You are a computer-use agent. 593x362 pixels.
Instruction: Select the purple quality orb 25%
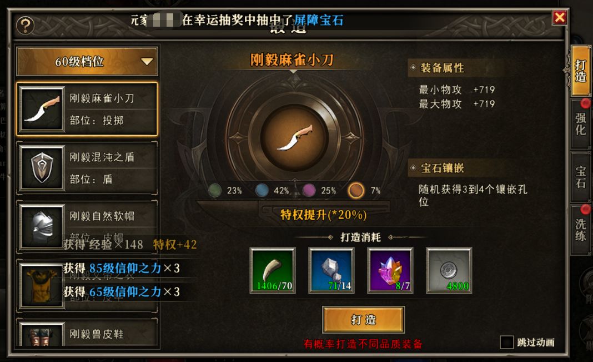click(x=309, y=191)
